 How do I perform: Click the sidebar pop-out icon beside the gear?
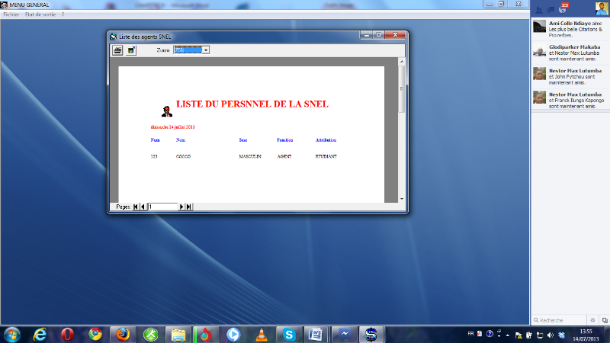(x=604, y=320)
